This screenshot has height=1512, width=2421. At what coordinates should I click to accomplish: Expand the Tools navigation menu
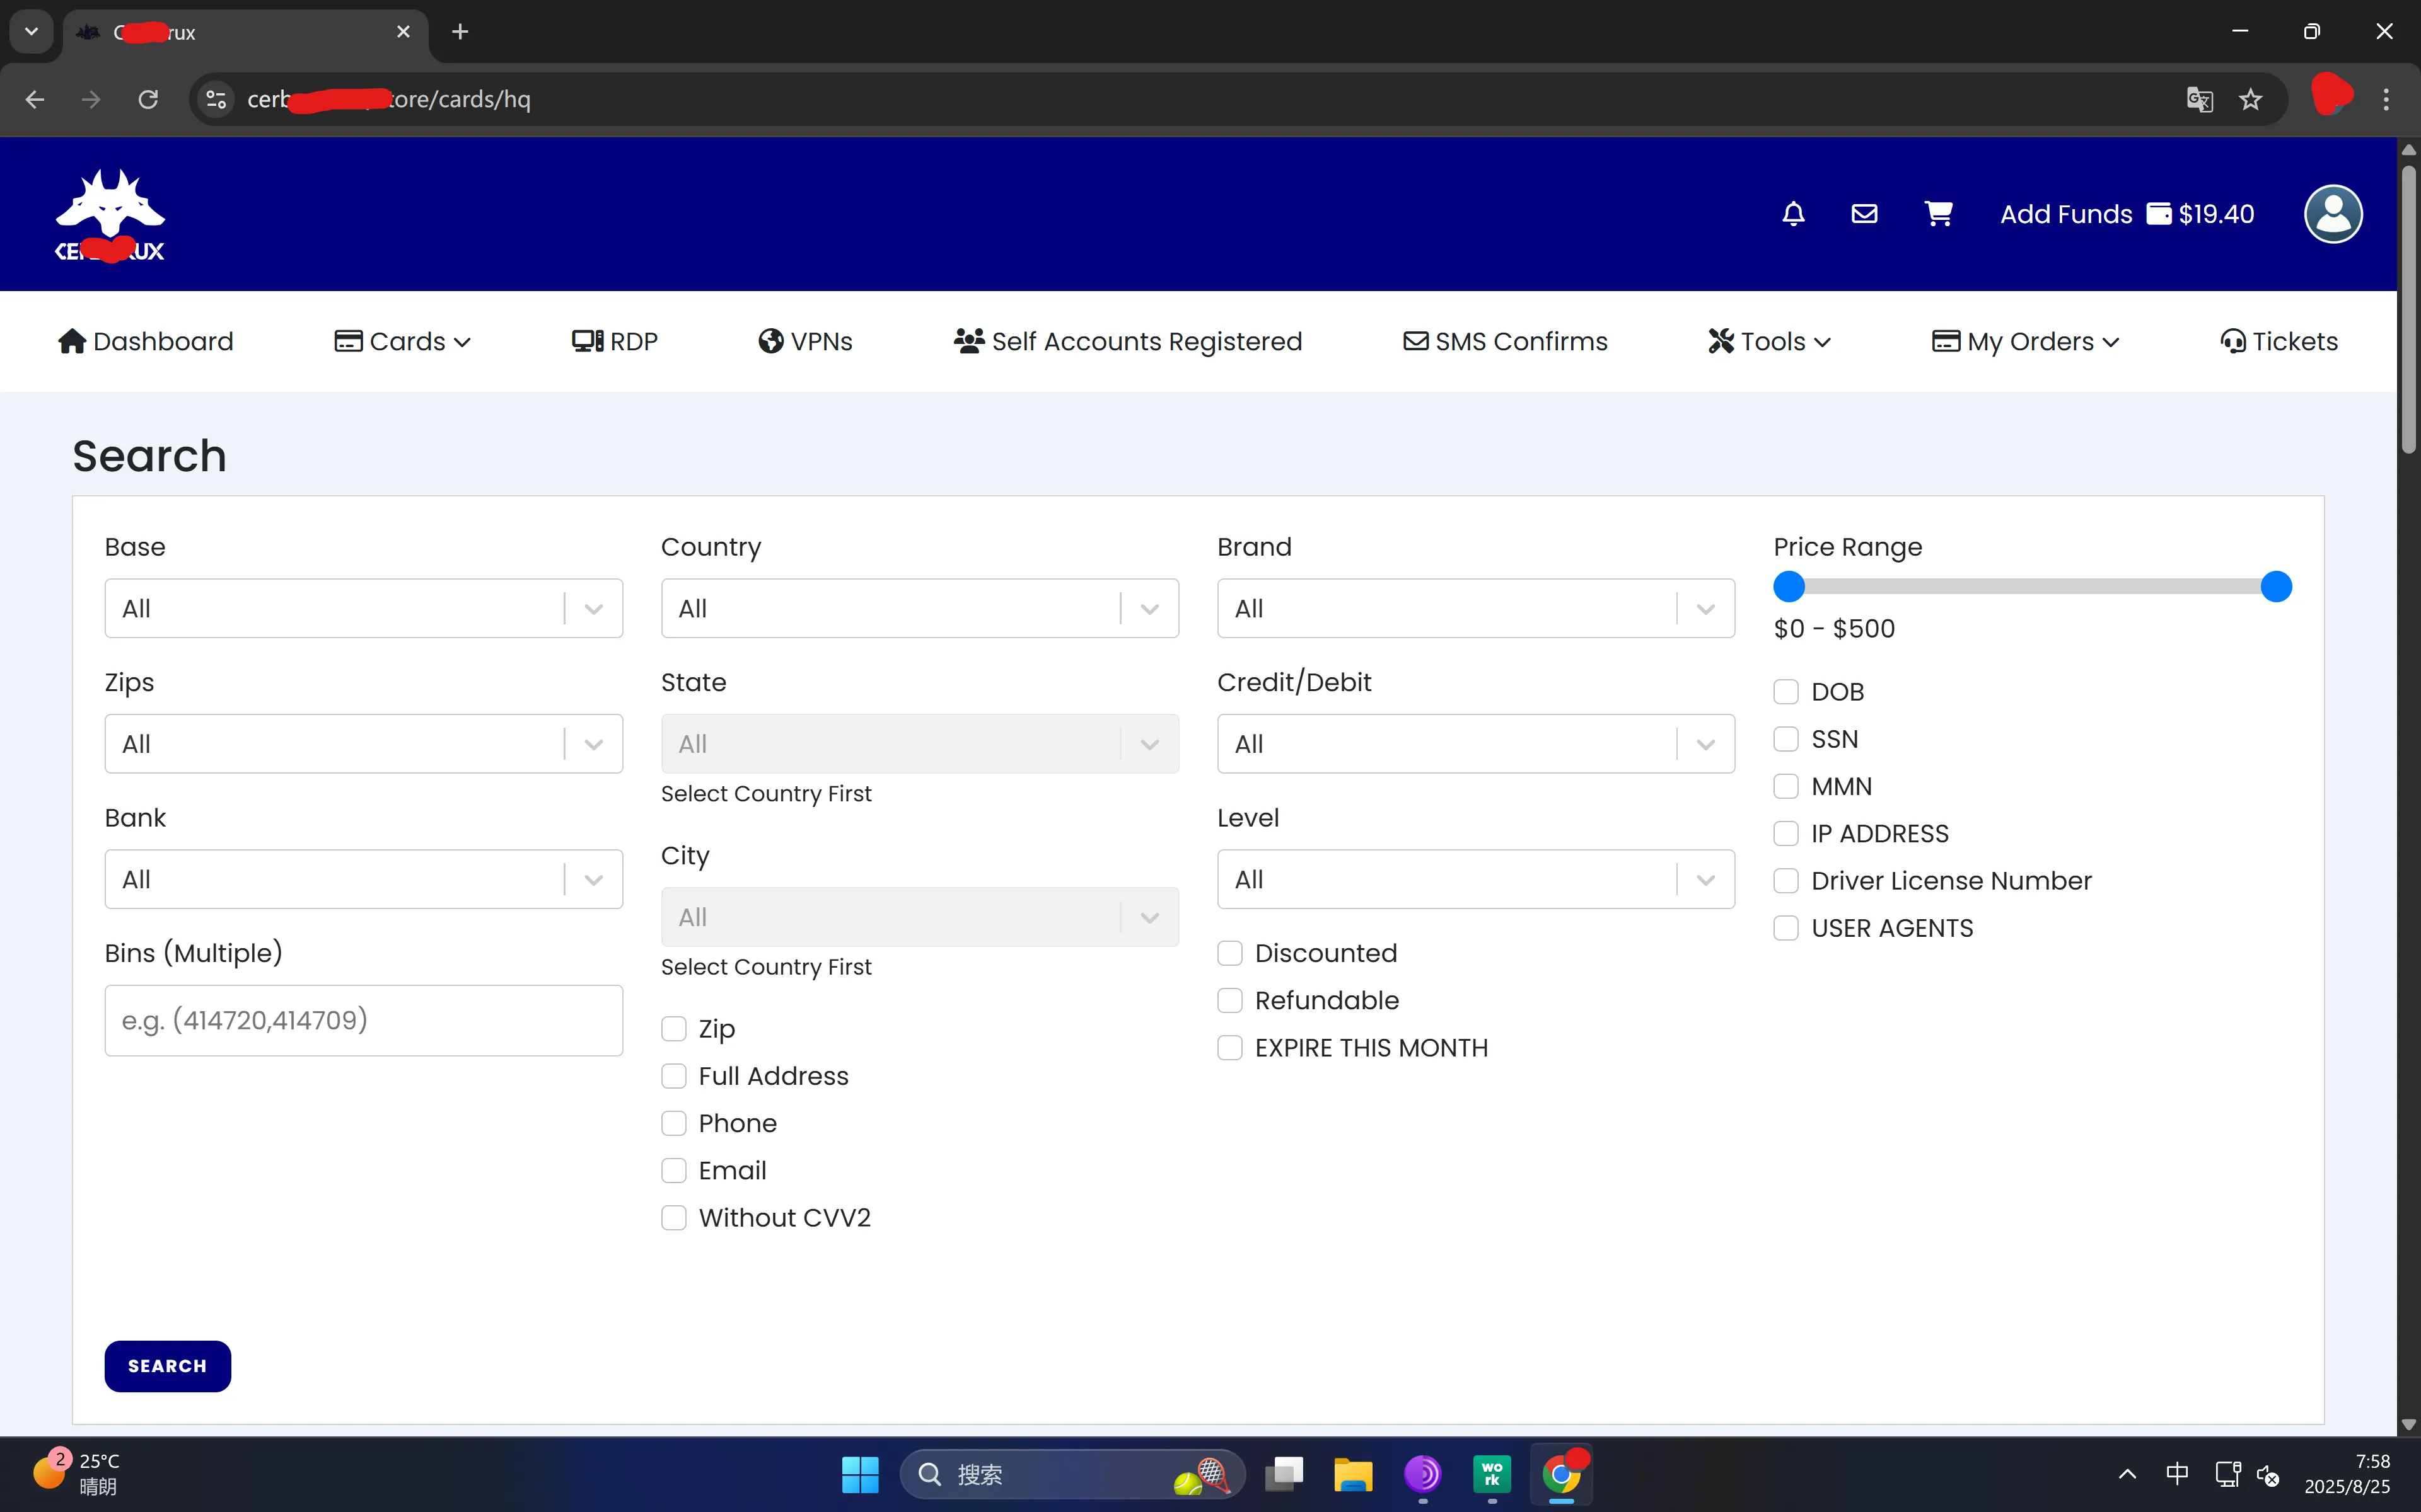tap(1768, 341)
